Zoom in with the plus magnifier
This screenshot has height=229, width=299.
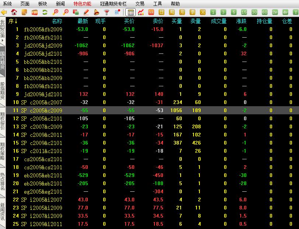56,12
